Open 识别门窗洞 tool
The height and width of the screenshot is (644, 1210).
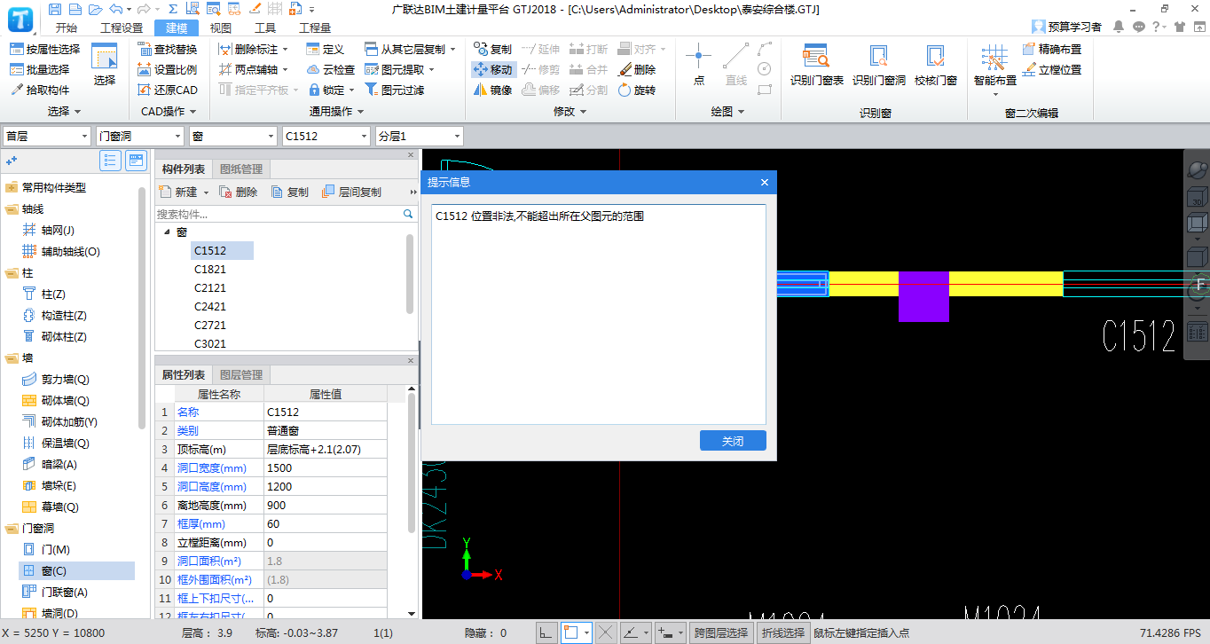pyautogui.click(x=878, y=65)
